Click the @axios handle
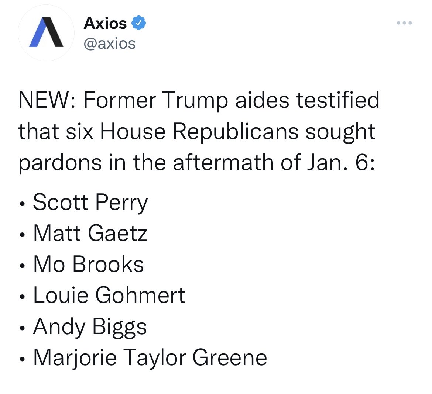 click(110, 44)
